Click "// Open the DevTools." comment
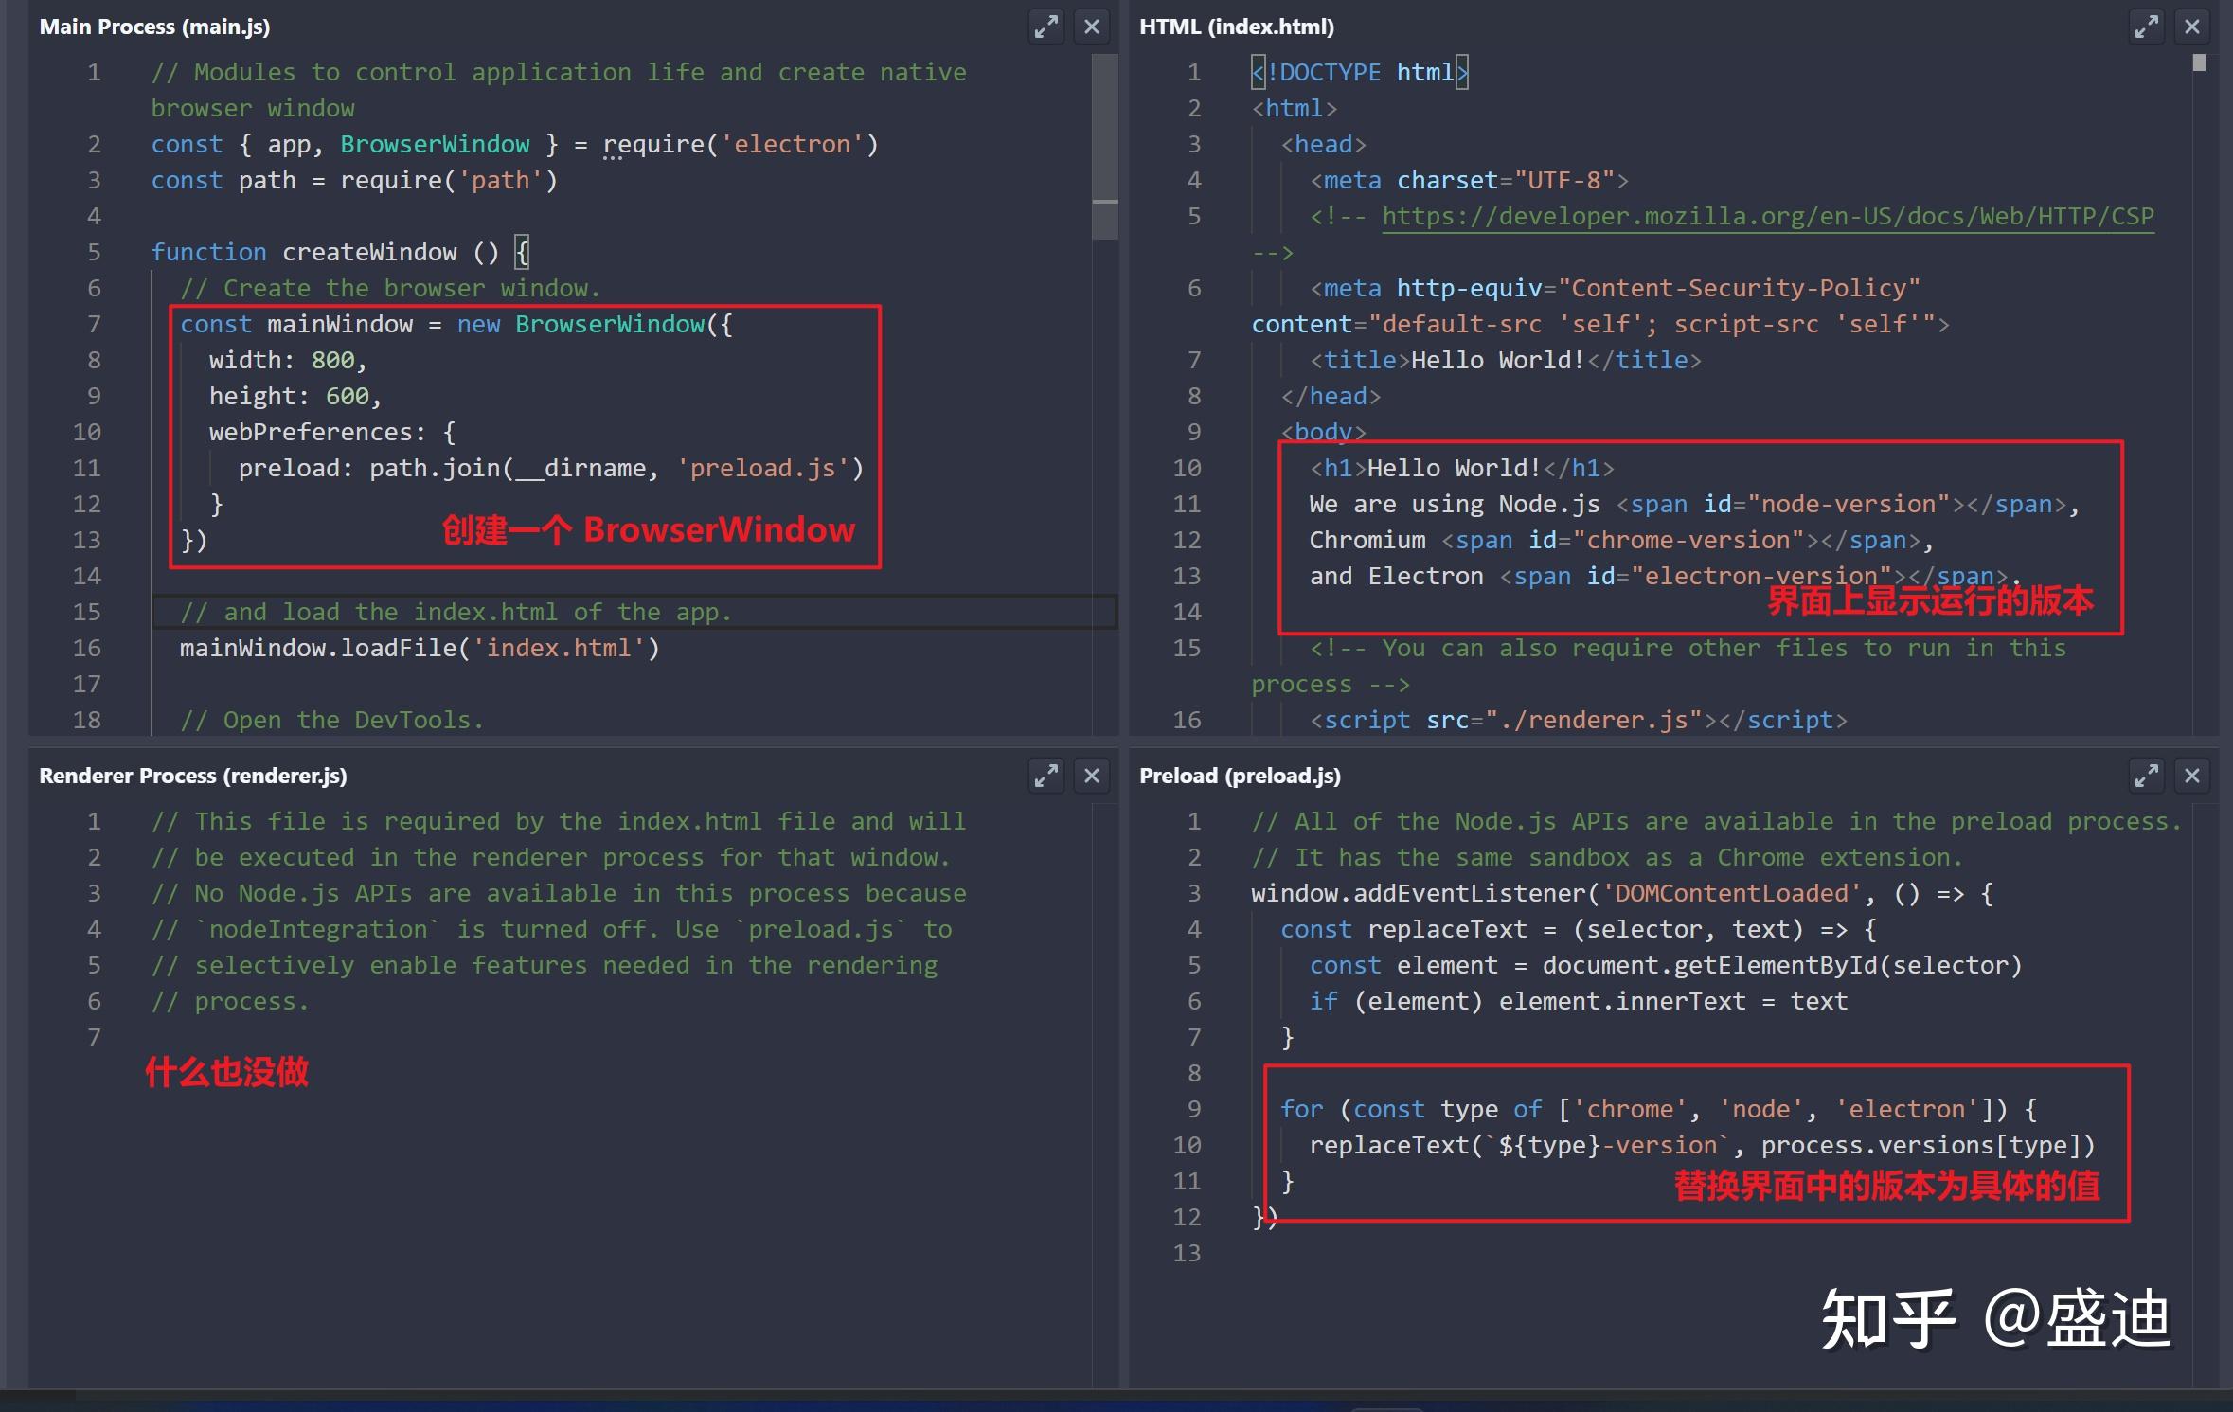This screenshot has width=2233, height=1412. tap(332, 720)
